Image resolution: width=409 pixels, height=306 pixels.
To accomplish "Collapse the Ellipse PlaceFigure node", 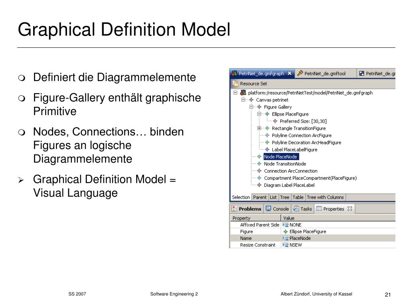I will (x=259, y=114).
